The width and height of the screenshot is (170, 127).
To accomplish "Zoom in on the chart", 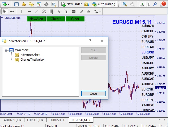I will pos(125,4).
